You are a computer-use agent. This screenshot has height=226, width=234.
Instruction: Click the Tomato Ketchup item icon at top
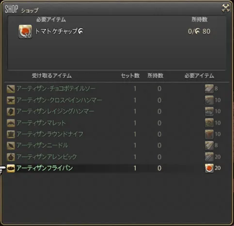(x=25, y=32)
